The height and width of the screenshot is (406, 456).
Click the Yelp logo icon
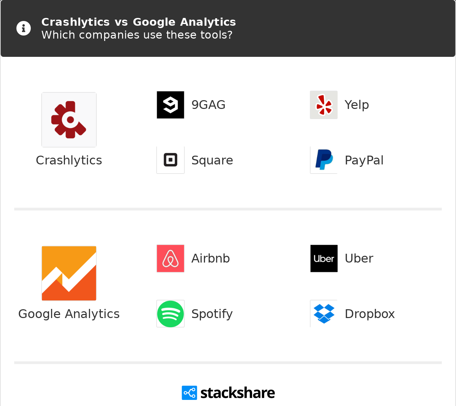click(x=324, y=105)
